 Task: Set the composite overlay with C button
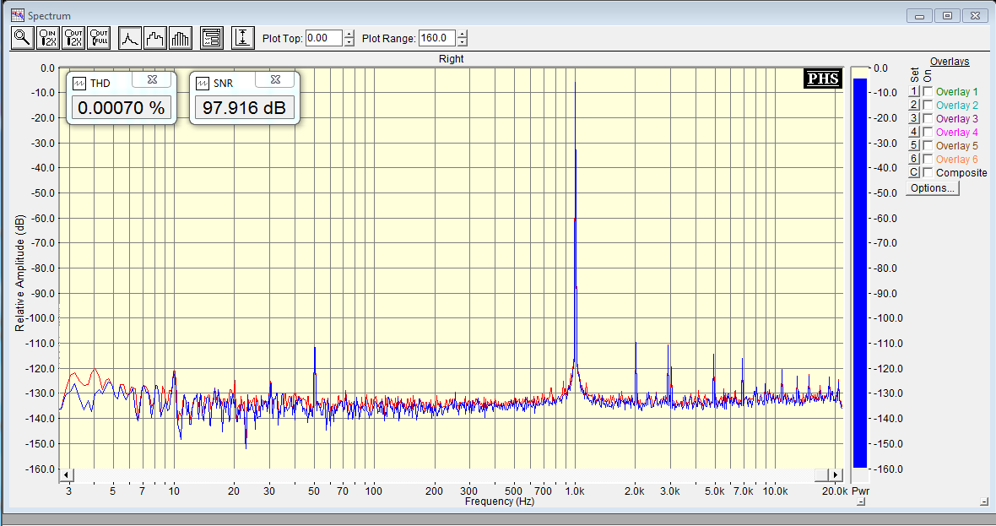pos(914,172)
